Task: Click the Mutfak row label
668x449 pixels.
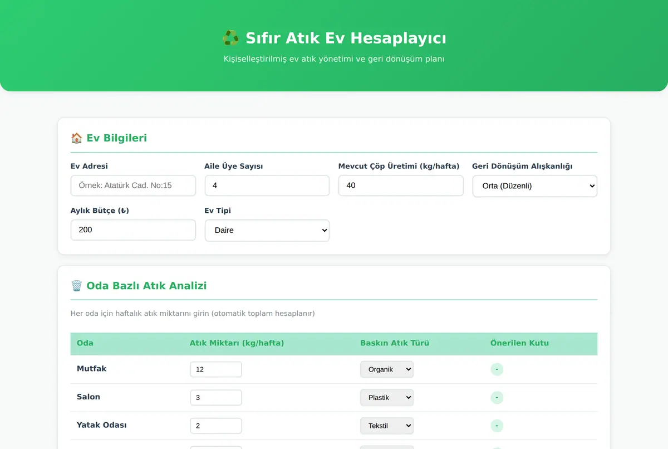Action: click(92, 369)
